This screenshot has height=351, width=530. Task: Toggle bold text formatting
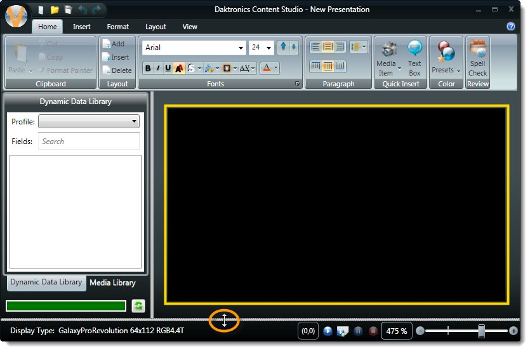coord(148,69)
